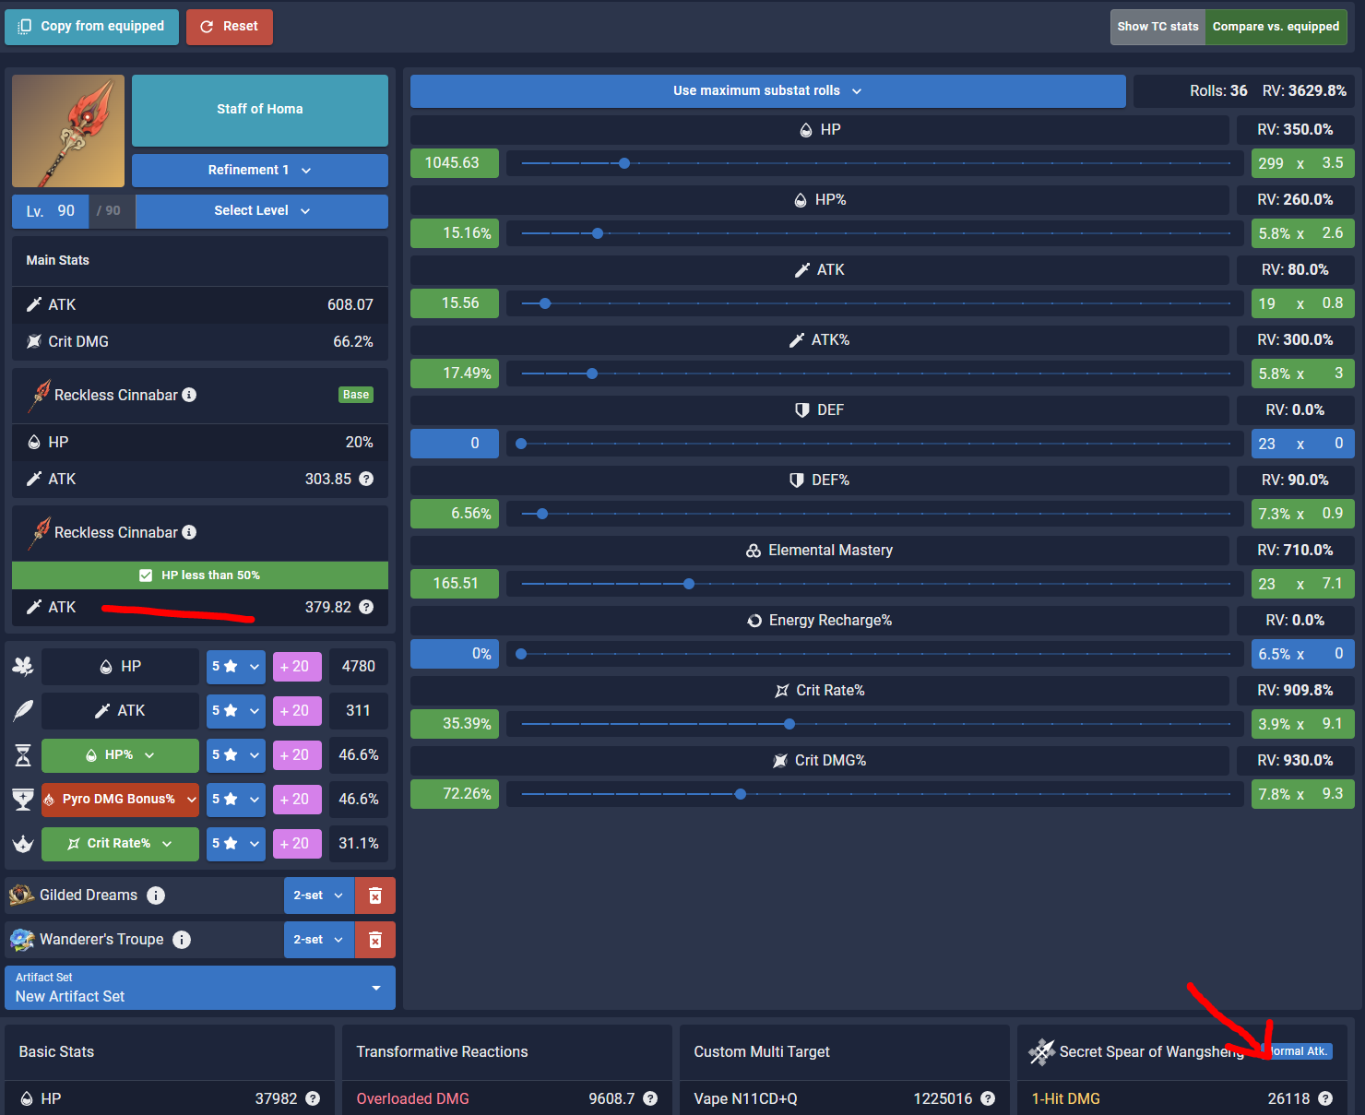Click the circlet artifact slot icon
Screen dimensions: 1365x1115
23,843
